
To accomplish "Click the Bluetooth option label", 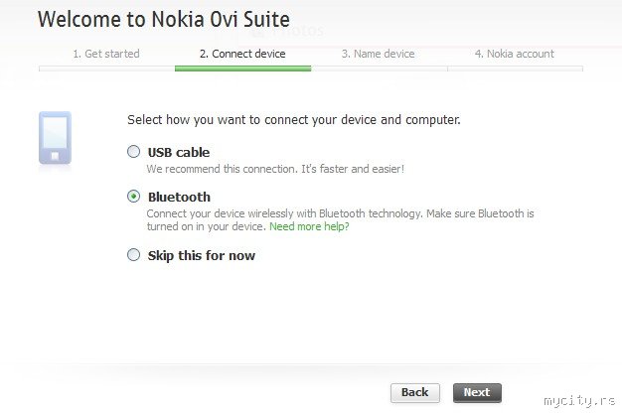I will tap(179, 197).
